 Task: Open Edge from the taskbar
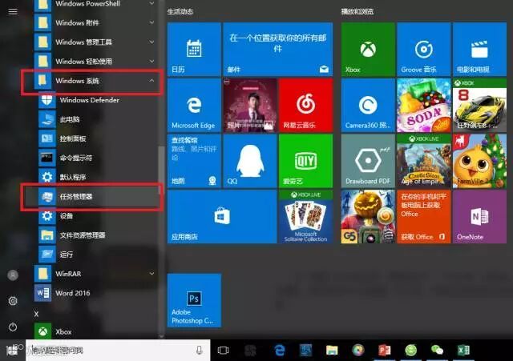coord(280,351)
